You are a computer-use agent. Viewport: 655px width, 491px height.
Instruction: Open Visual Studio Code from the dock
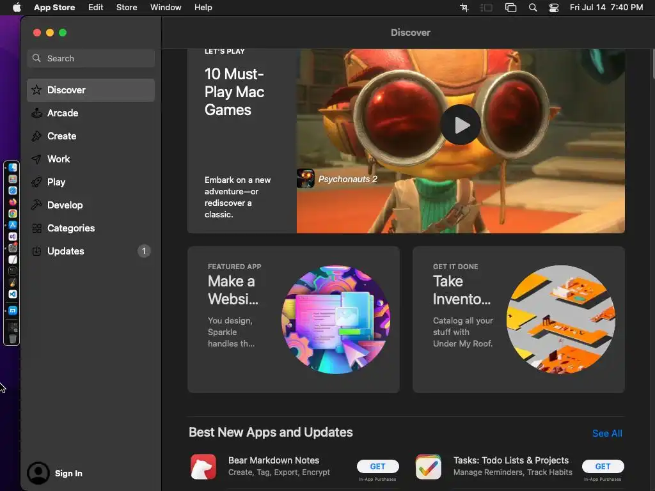[13, 294]
